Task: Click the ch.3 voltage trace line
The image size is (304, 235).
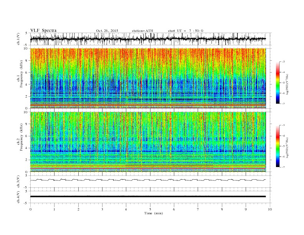Action: click(148, 180)
